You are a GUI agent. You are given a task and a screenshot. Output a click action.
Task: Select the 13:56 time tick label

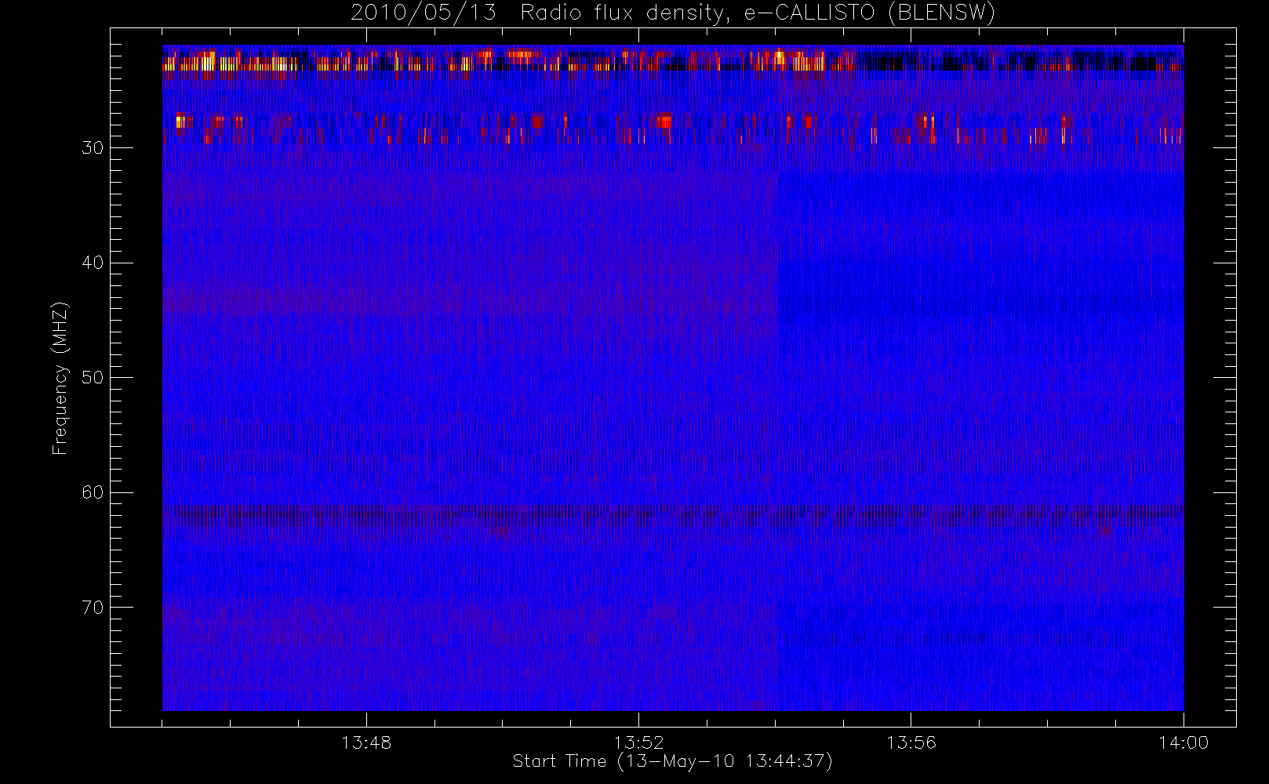[x=911, y=742]
